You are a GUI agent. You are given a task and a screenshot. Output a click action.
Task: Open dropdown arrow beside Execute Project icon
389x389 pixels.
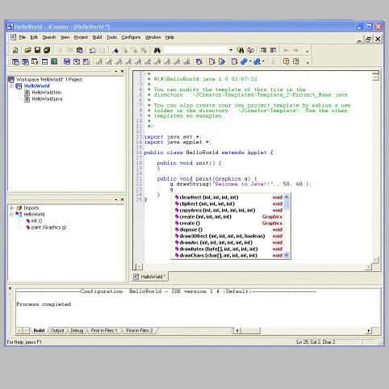coord(263,62)
